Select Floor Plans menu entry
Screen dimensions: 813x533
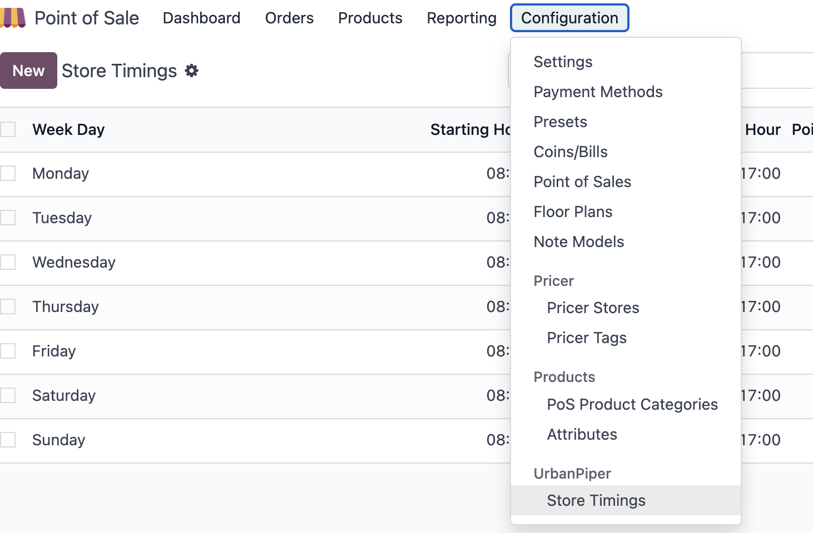(626, 212)
